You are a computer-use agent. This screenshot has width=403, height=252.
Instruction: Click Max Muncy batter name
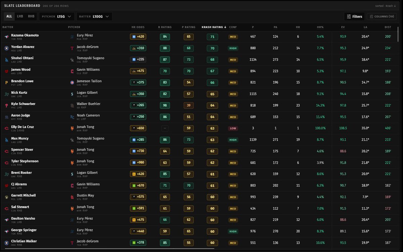[20, 138]
